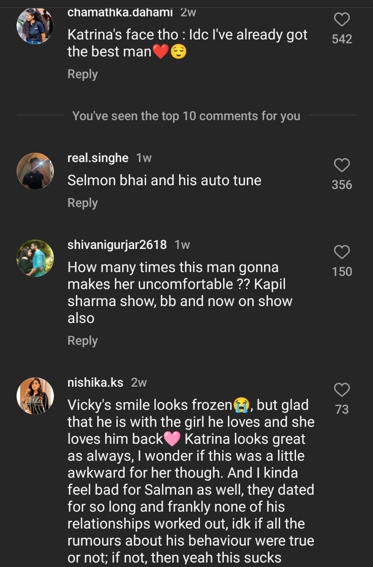Viewport: 373px width, 567px height.
Task: Open the 150 likes list
Action: [x=342, y=272]
